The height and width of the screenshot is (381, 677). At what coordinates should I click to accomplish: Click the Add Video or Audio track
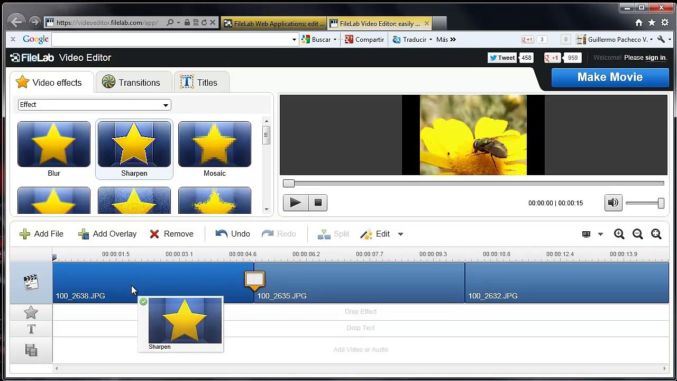click(x=361, y=350)
